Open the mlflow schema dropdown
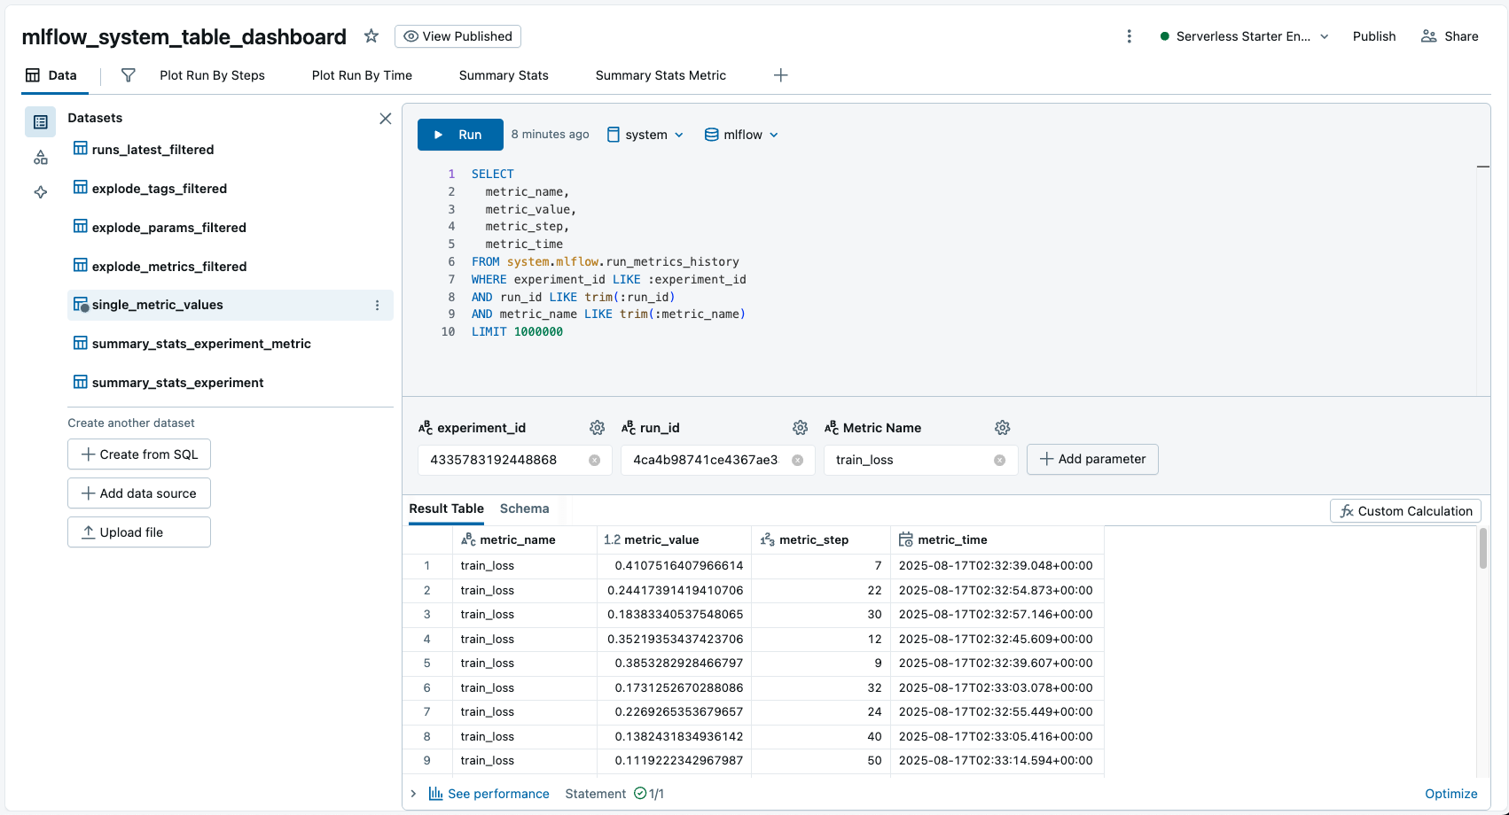Screen dimensions: 1509x815 pos(741,134)
